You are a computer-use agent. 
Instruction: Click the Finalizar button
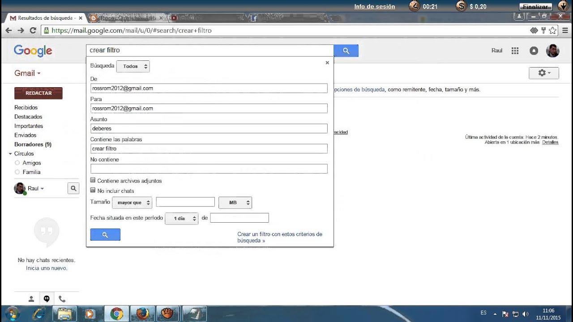[536, 7]
